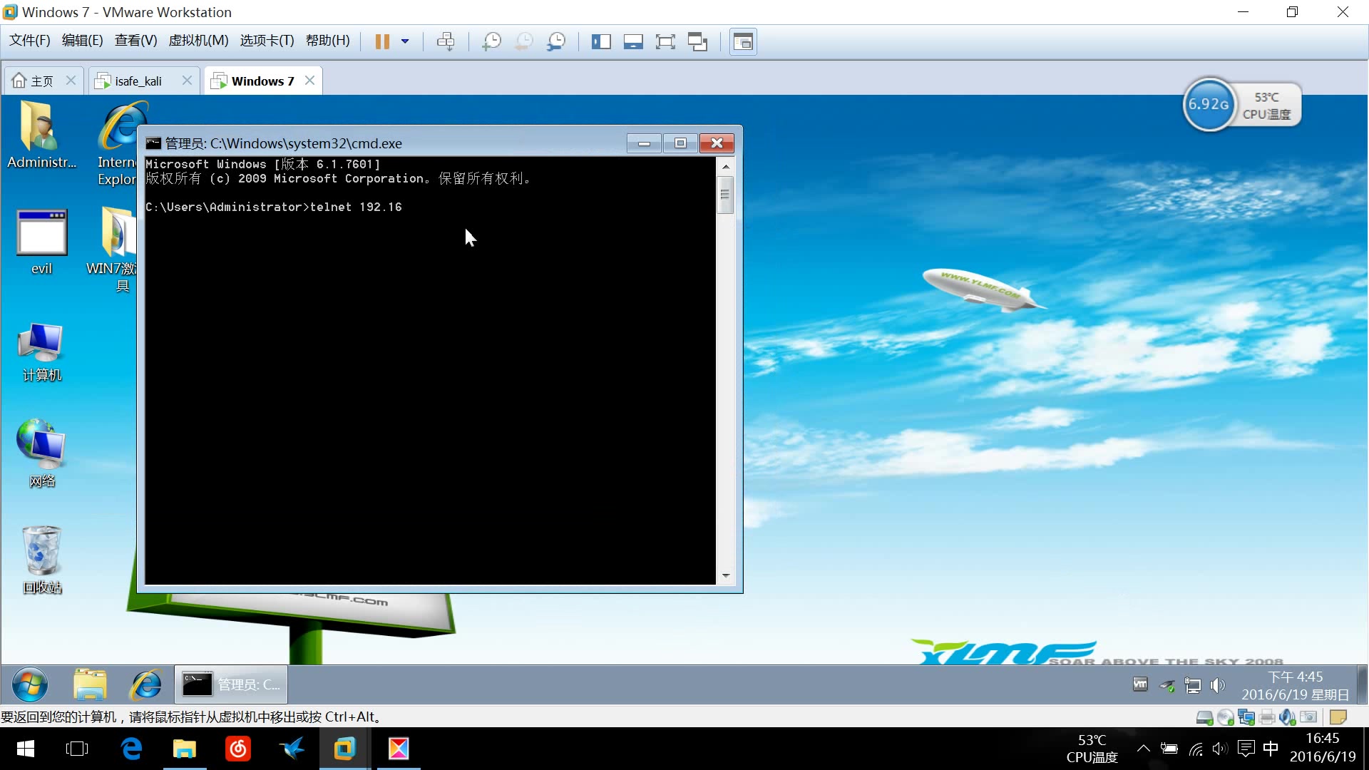Viewport: 1369px width, 770px height.
Task: Send Ctrl+Alt+Del to the virtual machine
Action: tap(446, 41)
